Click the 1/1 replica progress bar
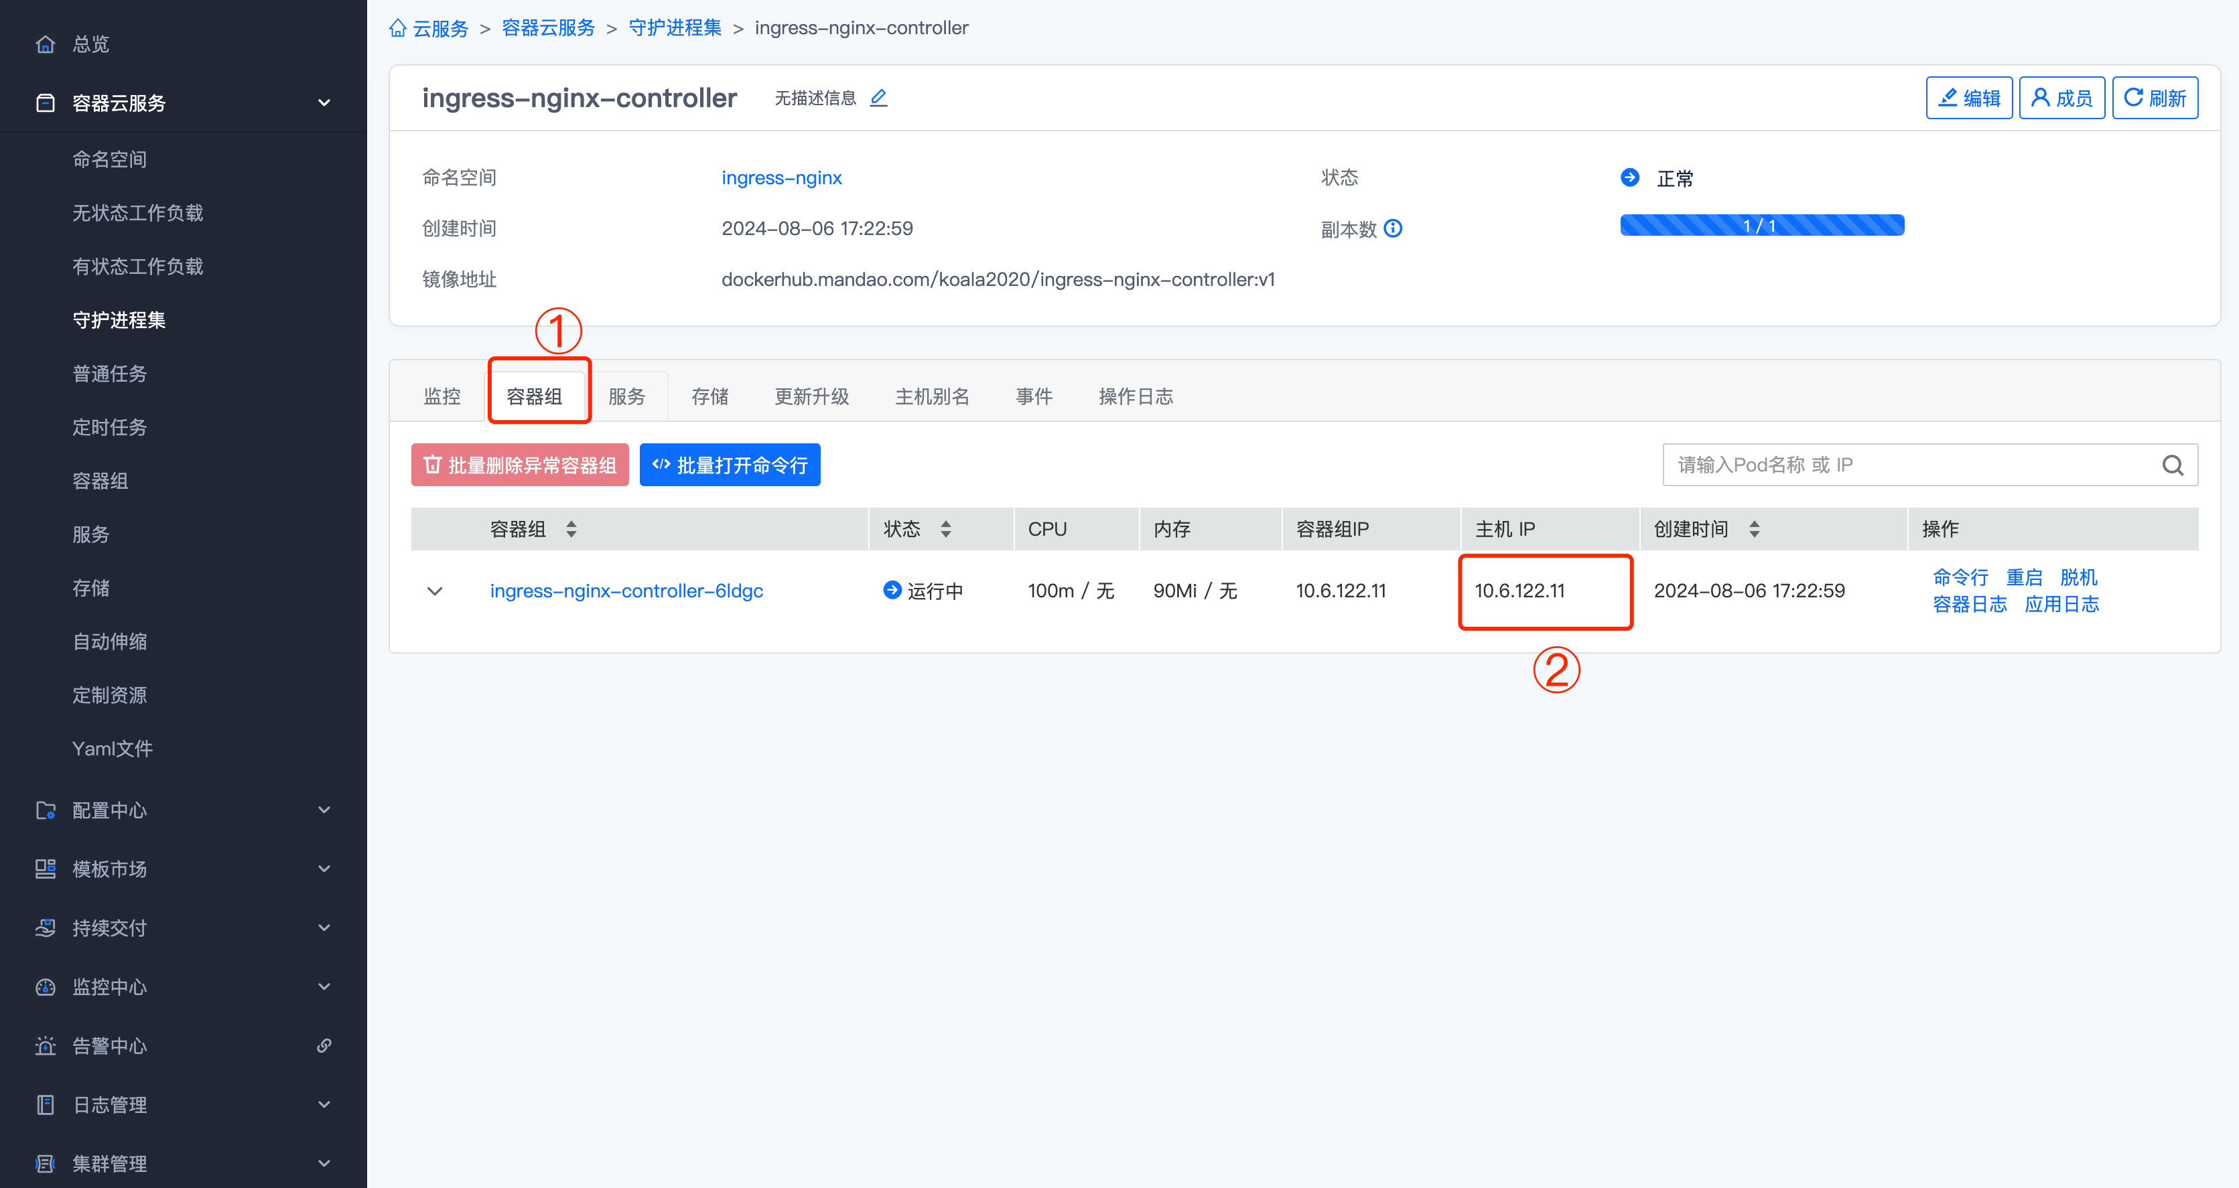2239x1188 pixels. click(1761, 226)
